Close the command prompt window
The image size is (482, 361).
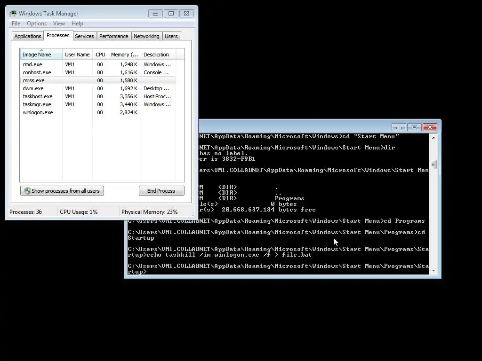tap(430, 127)
